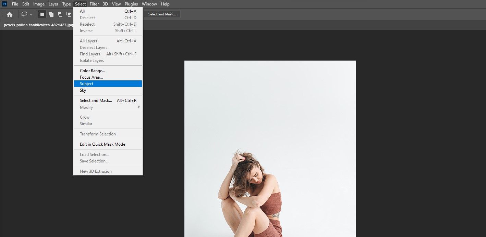Click Select All menu entry
Image resolution: width=486 pixels, height=237 pixels.
point(82,11)
